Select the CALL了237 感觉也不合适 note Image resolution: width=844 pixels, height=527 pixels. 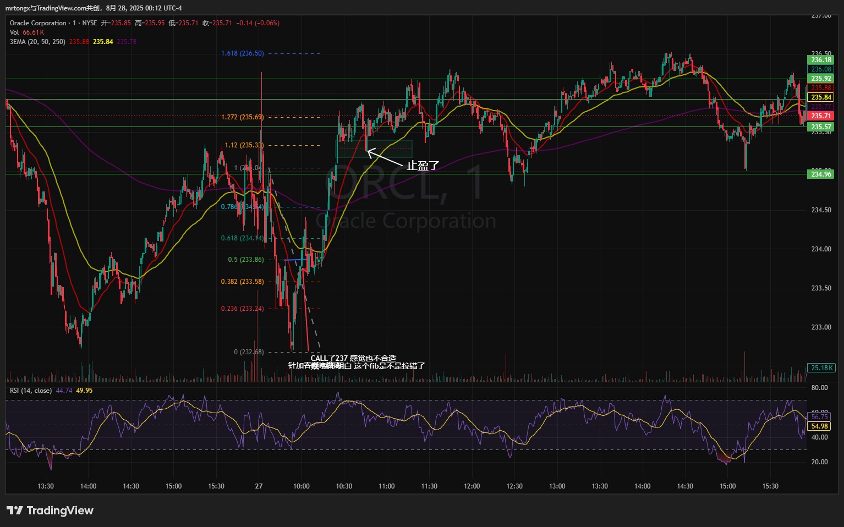[x=353, y=358]
